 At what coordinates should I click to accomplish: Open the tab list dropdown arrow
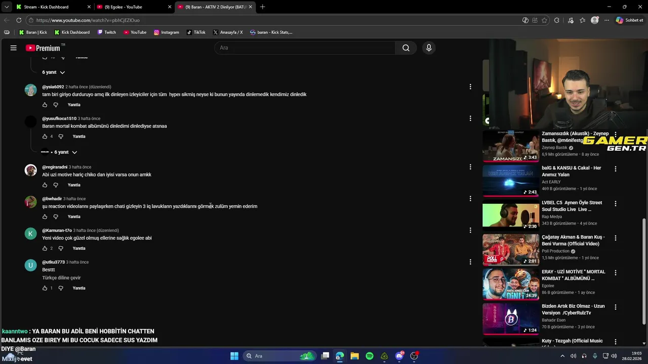(x=6, y=7)
